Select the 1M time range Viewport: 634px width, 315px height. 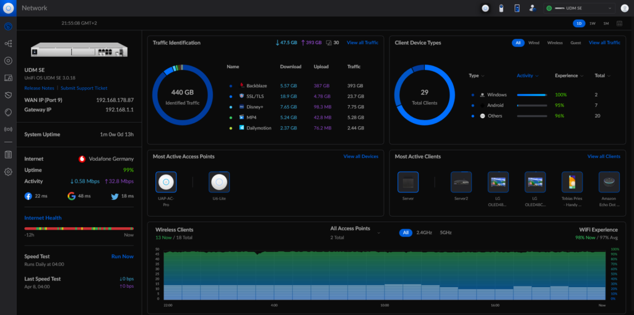606,24
